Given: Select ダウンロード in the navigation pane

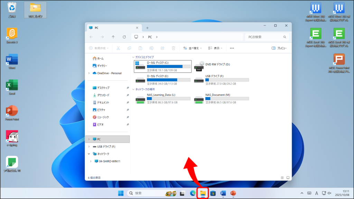Looking at the screenshot, I should pyautogui.click(x=103, y=95).
